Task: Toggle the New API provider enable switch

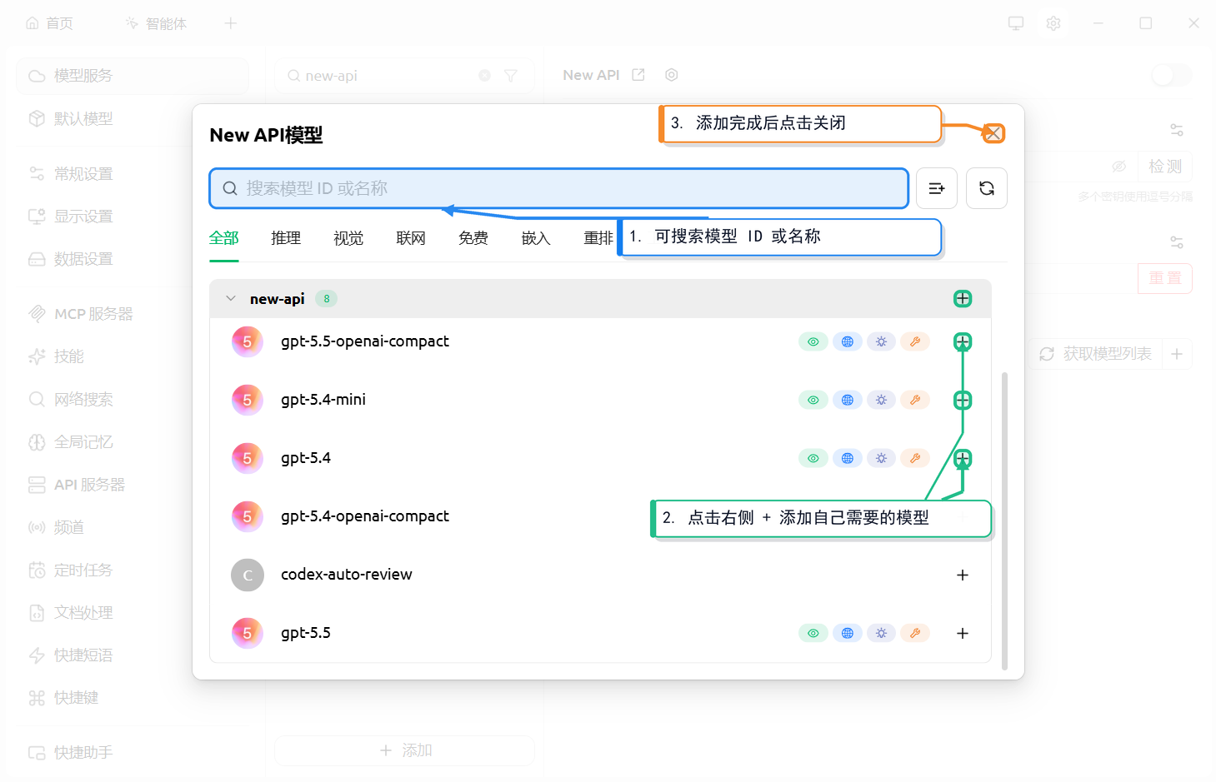Action: [x=1172, y=76]
